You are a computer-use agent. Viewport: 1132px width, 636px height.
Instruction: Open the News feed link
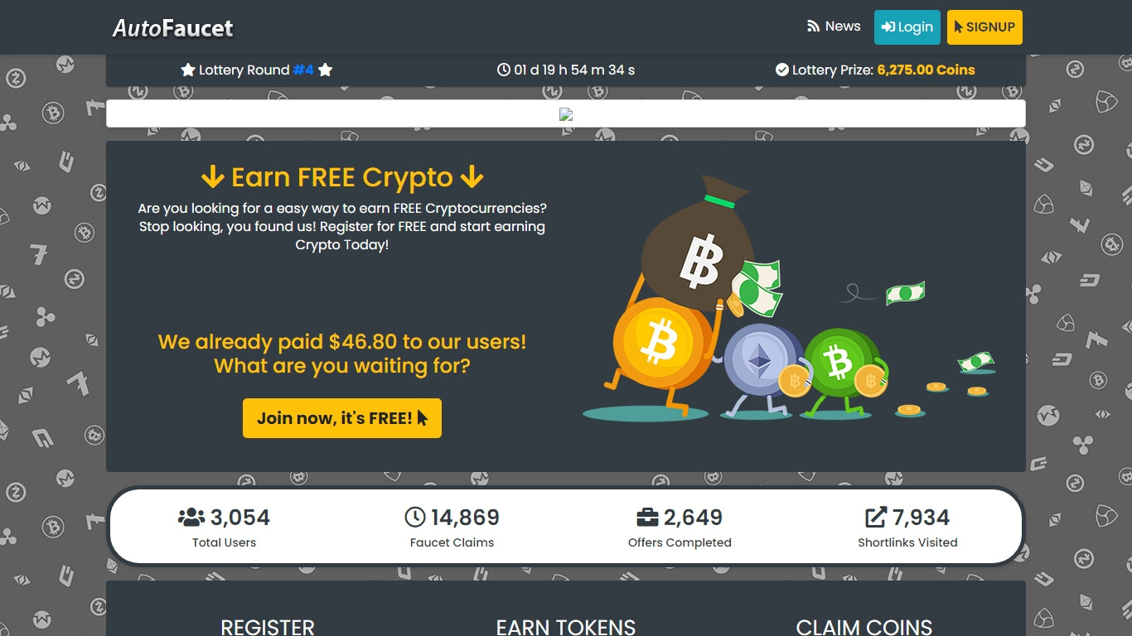(x=834, y=26)
